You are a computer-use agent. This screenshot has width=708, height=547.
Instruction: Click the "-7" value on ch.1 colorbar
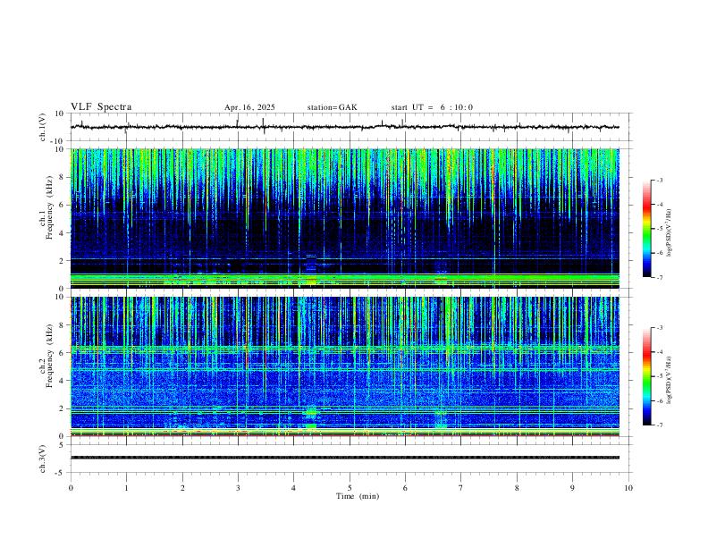[x=659, y=278]
